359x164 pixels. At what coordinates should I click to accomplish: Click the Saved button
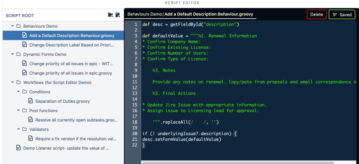point(342,14)
